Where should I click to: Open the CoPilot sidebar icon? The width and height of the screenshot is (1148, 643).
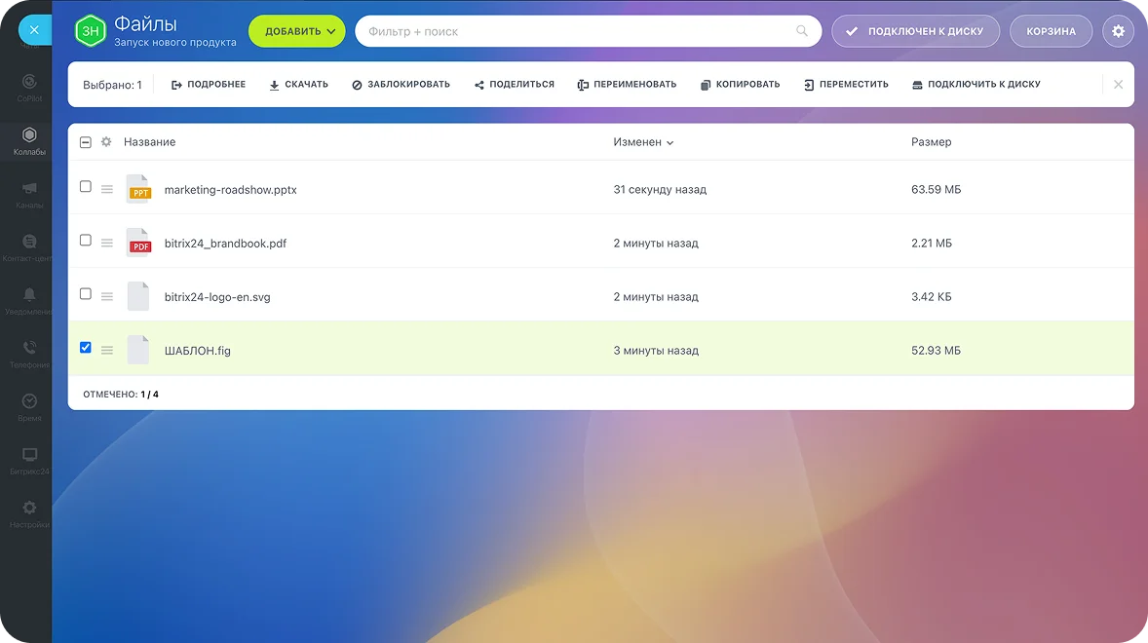[x=29, y=82]
